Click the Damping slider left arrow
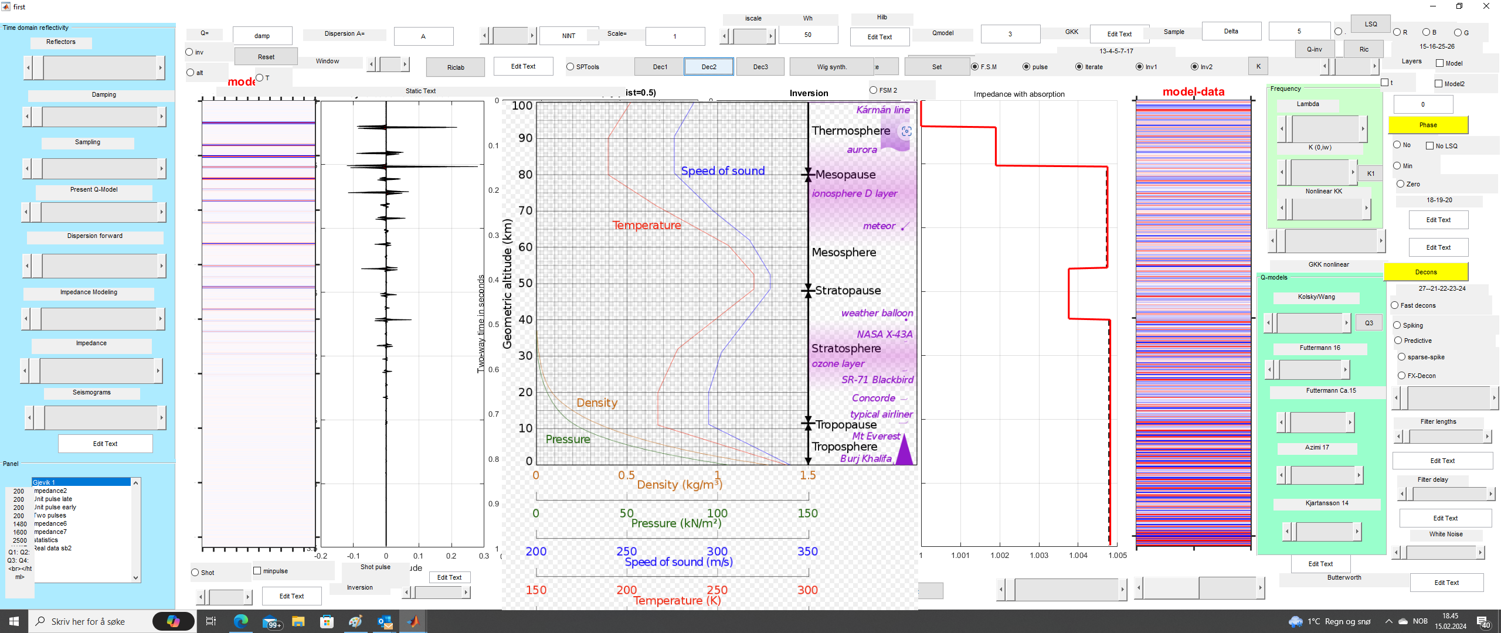 (x=26, y=117)
